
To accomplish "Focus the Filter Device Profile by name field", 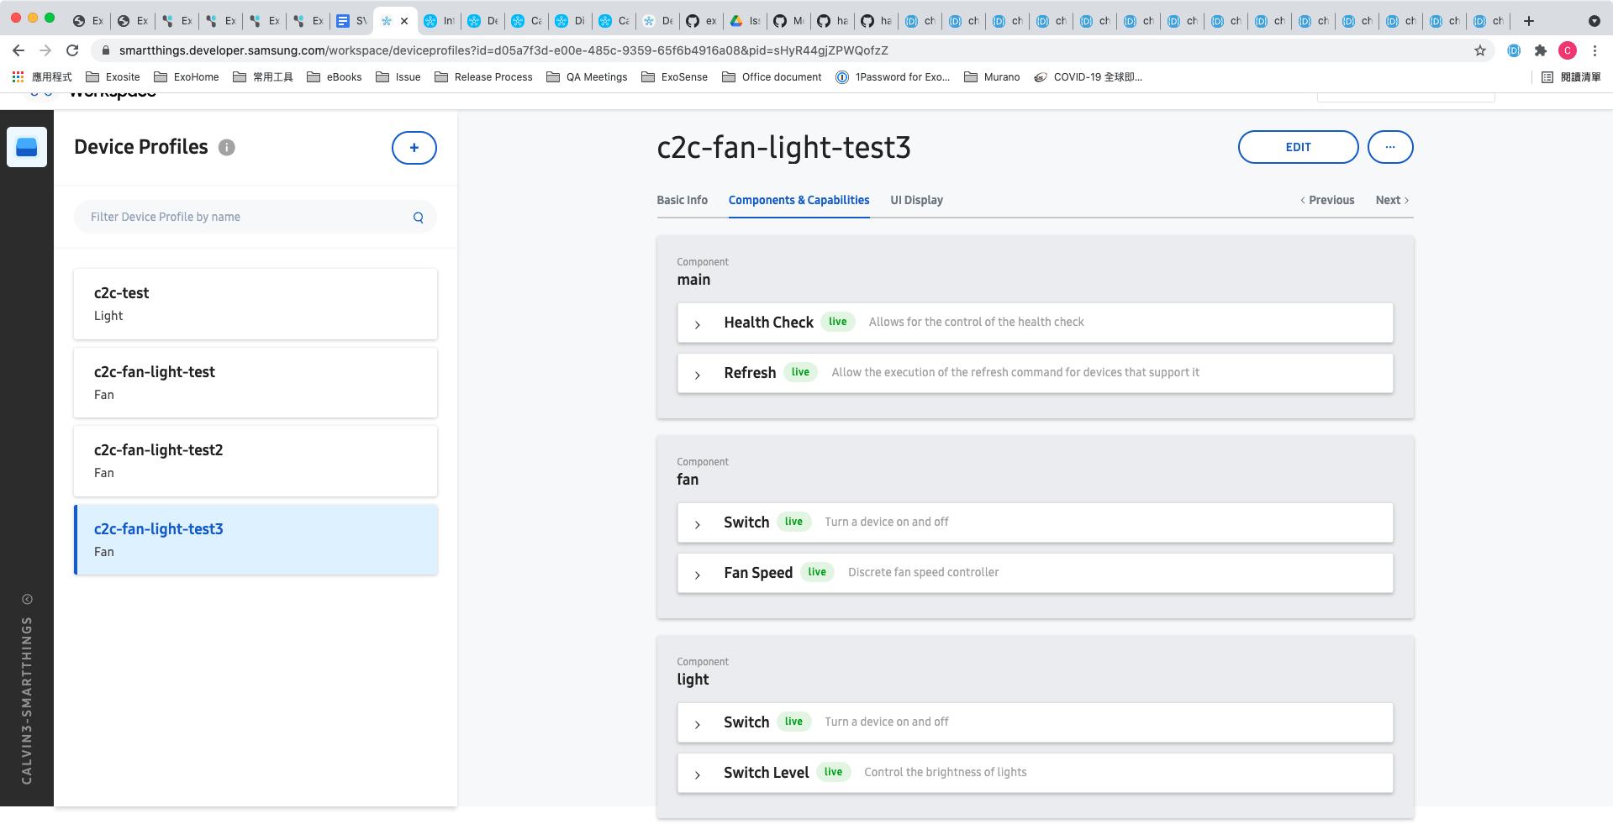I will [256, 217].
